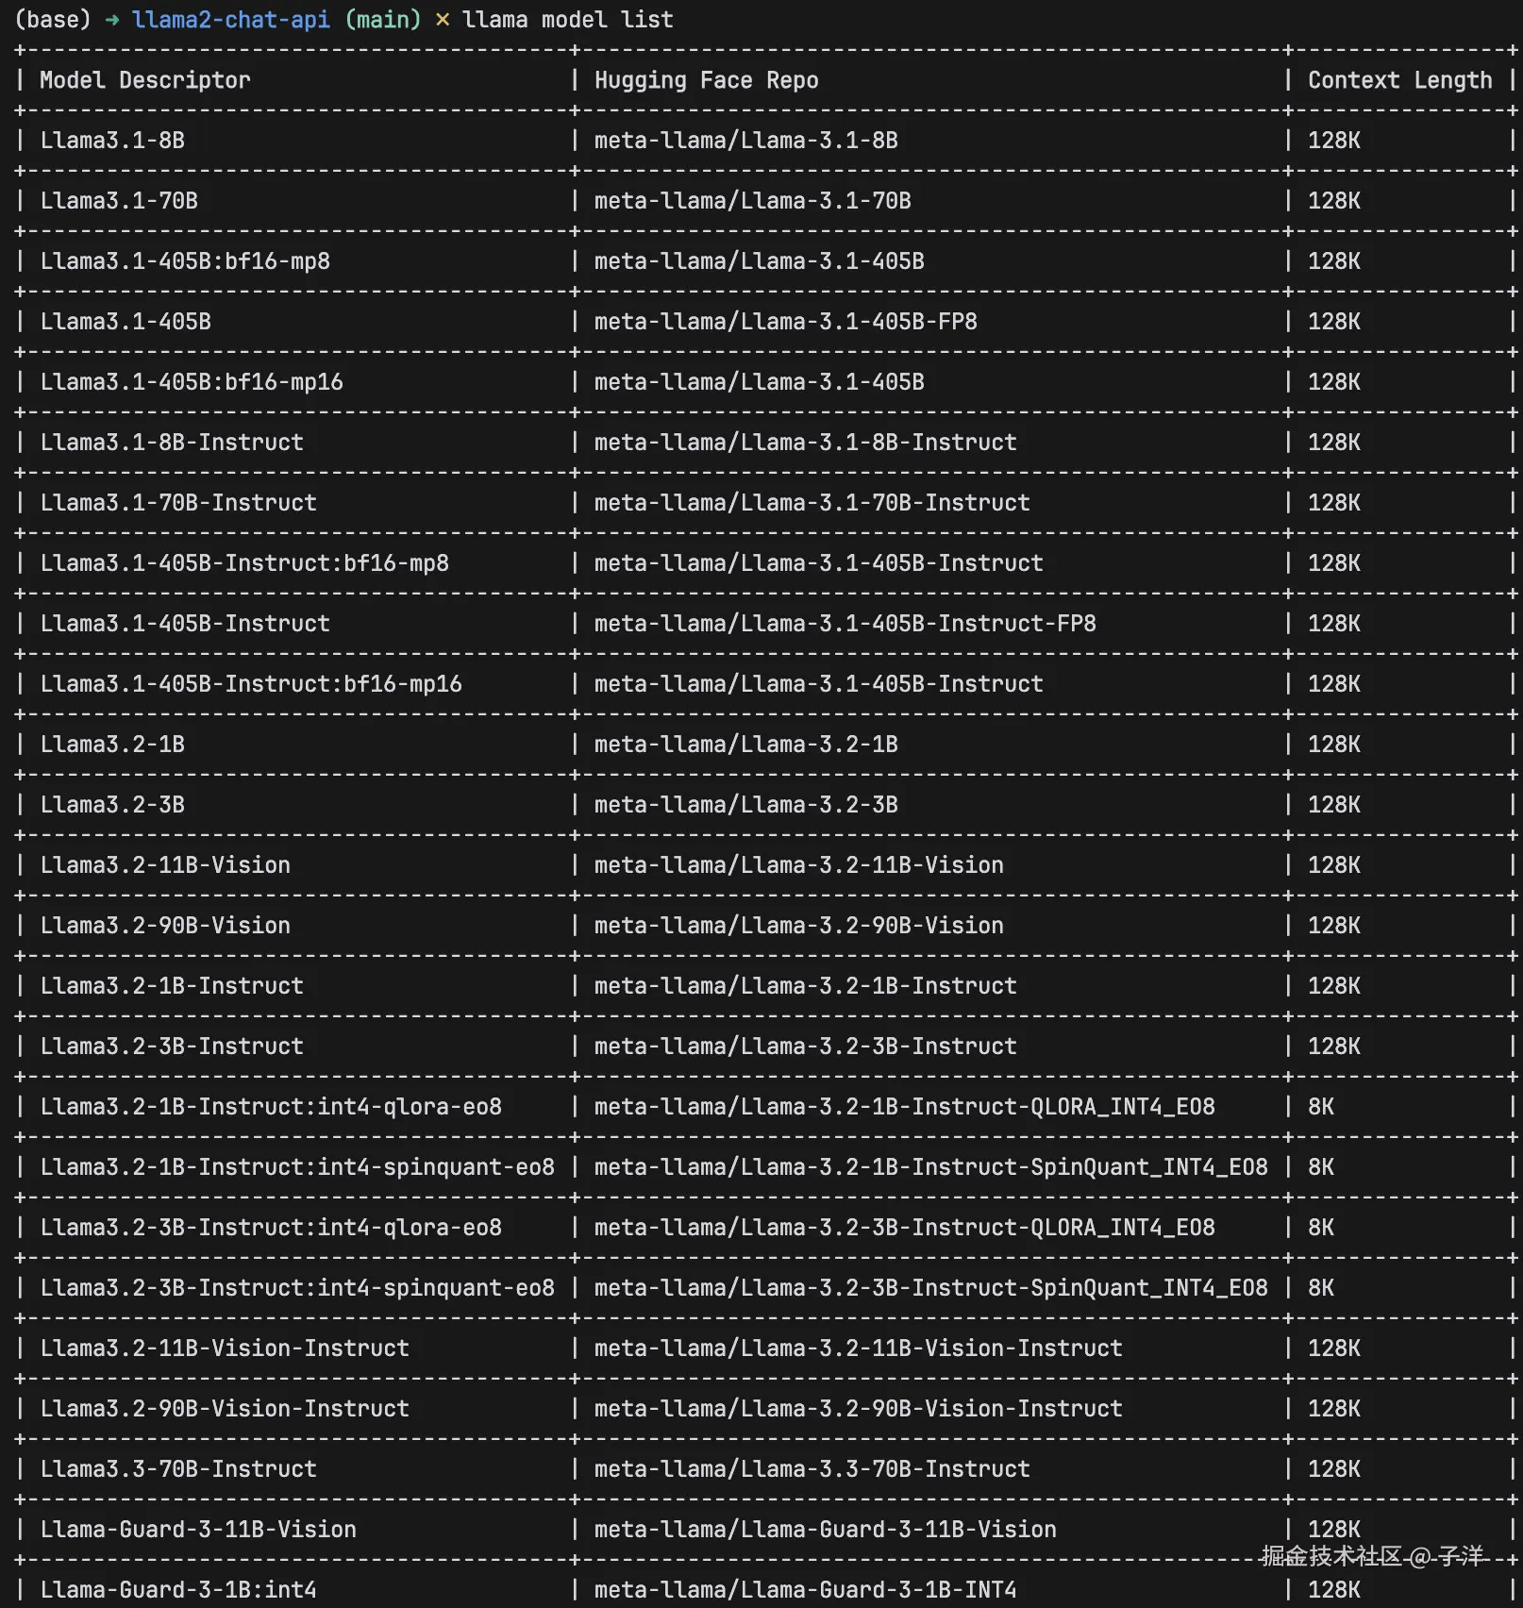Select the 'Llama-Guard-3-1B:int4' descriptor
Screen dimensions: 1523x1608
coord(178,1590)
